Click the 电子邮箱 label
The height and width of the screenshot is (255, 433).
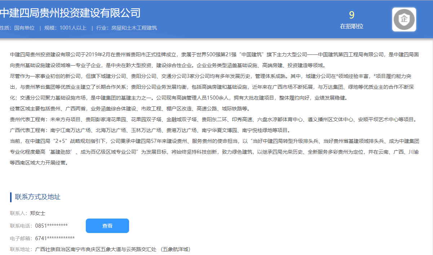pos(21,238)
